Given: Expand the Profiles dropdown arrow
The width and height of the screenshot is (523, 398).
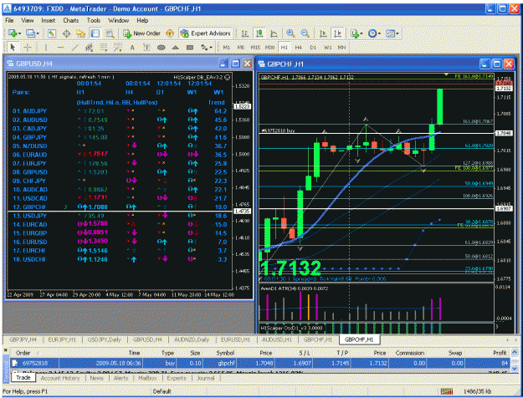Looking at the screenshot, I should [38, 33].
